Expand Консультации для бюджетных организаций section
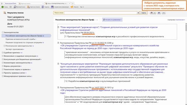 click(x=3, y=59)
